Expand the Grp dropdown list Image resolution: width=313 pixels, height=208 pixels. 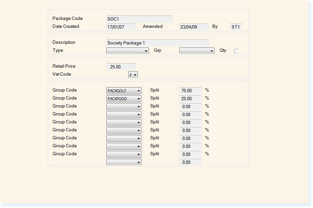[197, 51]
